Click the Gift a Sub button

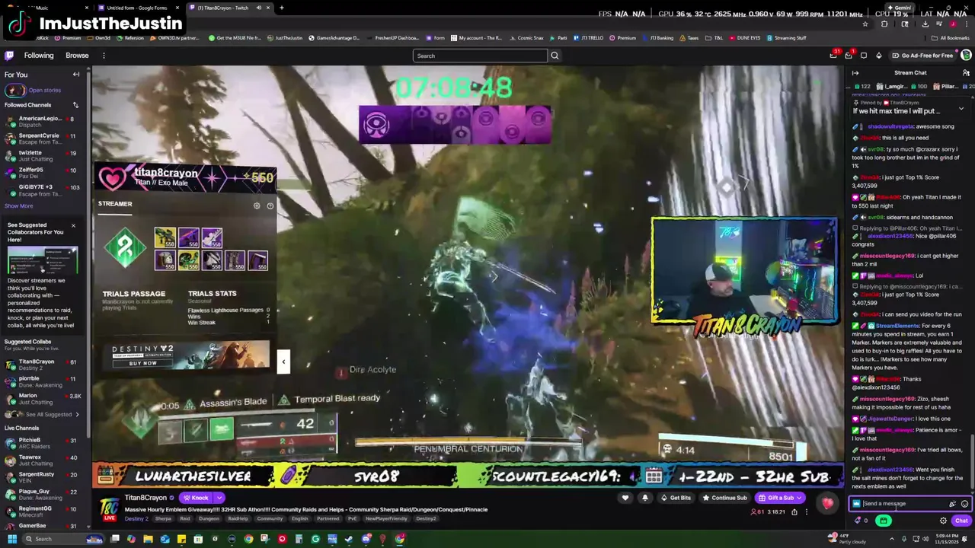pos(775,498)
